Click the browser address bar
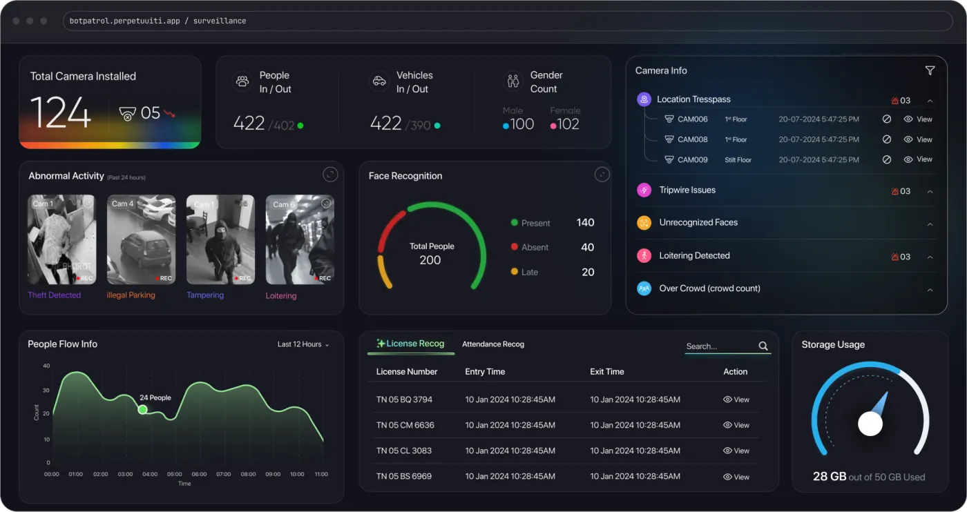Image resolution: width=967 pixels, height=512 pixels. (508, 21)
